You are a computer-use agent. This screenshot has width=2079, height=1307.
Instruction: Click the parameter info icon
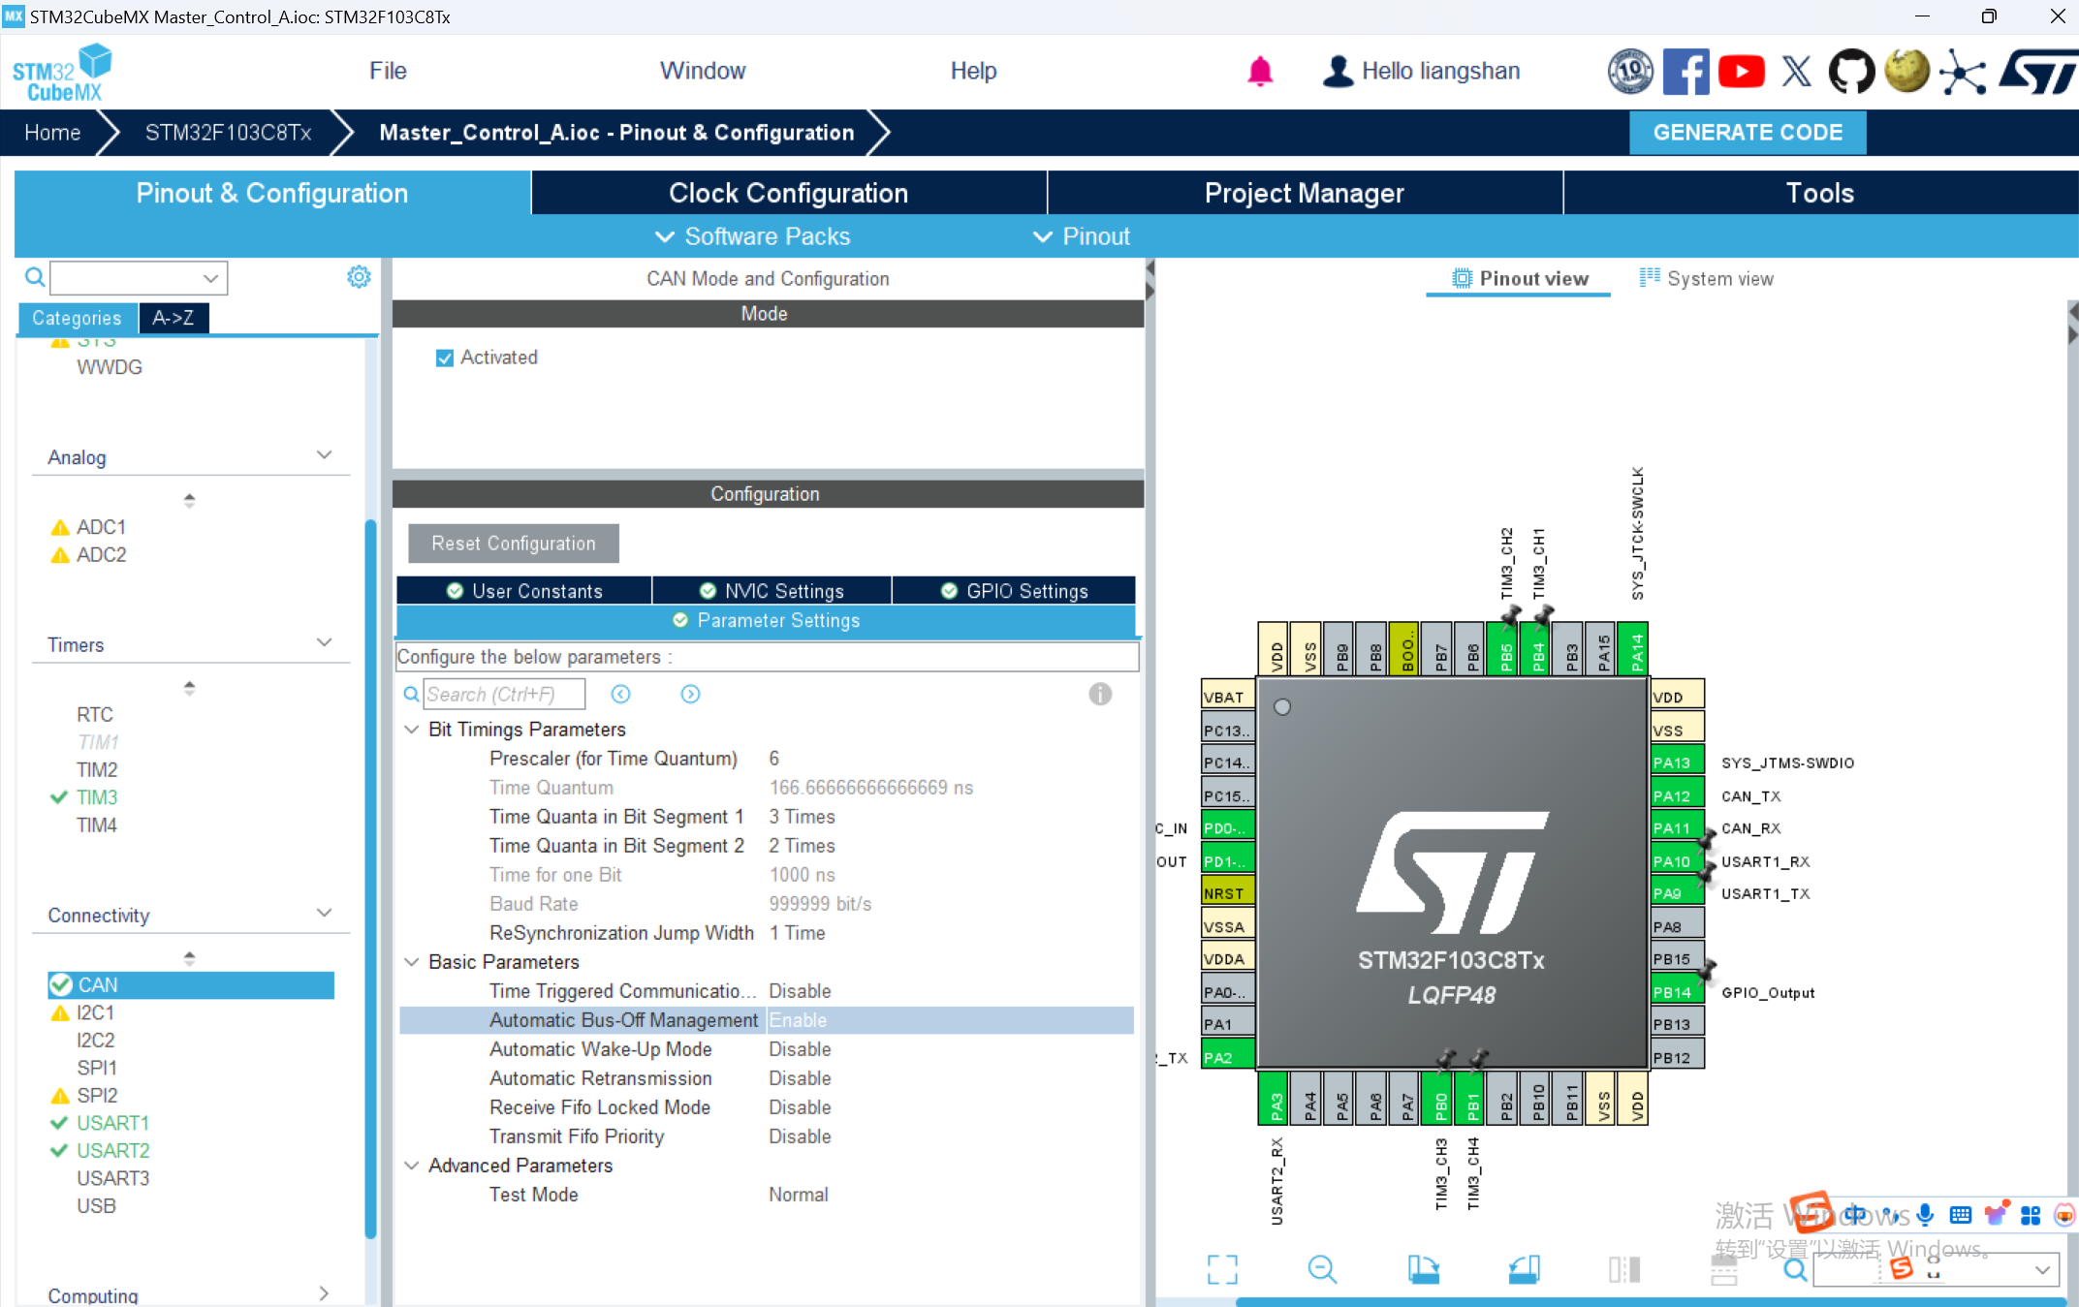1099,694
